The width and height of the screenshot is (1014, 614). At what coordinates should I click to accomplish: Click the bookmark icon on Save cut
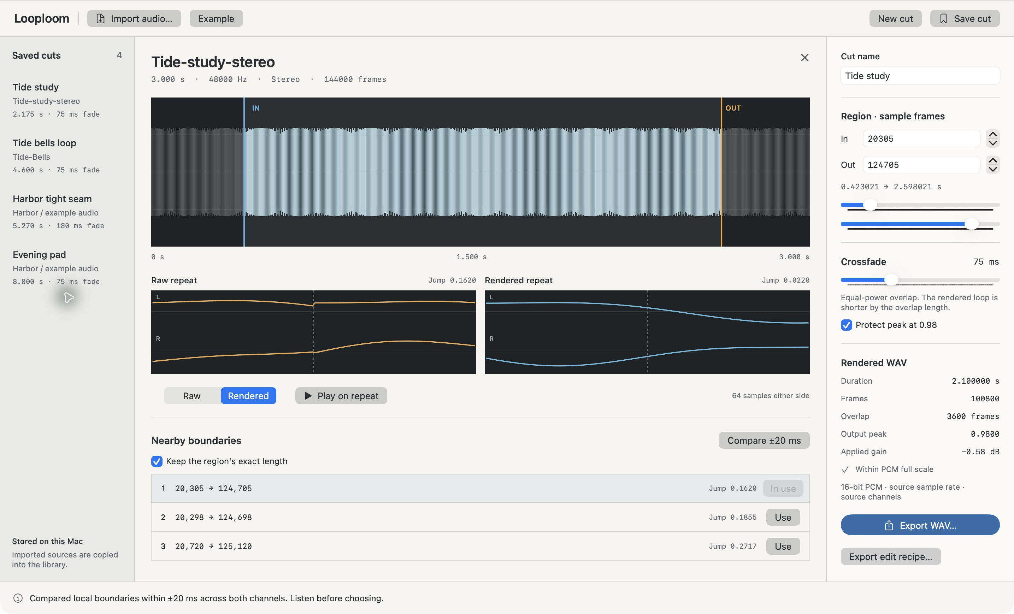coord(943,18)
